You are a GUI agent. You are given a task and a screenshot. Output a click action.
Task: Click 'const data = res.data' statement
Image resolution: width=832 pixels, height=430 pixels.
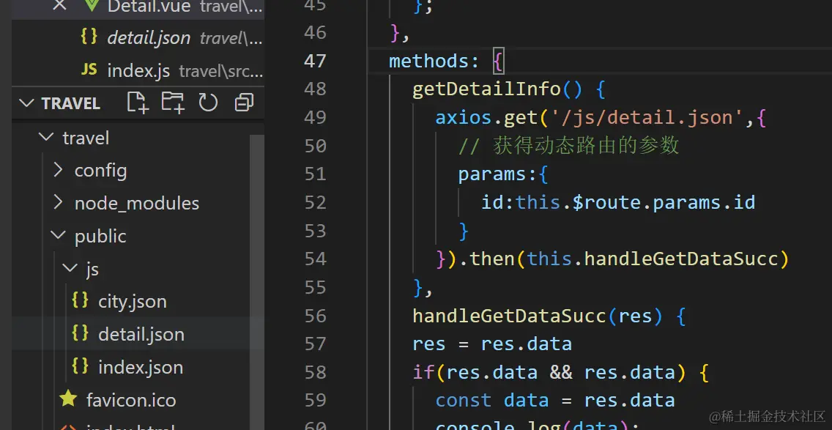(555, 400)
